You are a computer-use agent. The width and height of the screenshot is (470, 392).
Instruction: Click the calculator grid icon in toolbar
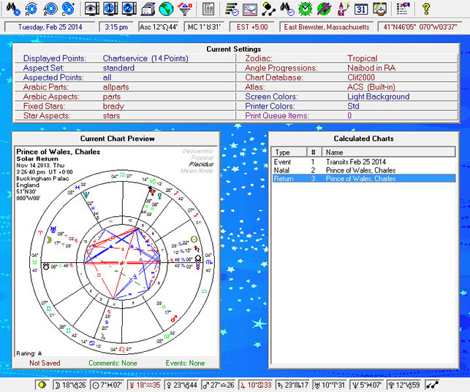click(x=209, y=9)
